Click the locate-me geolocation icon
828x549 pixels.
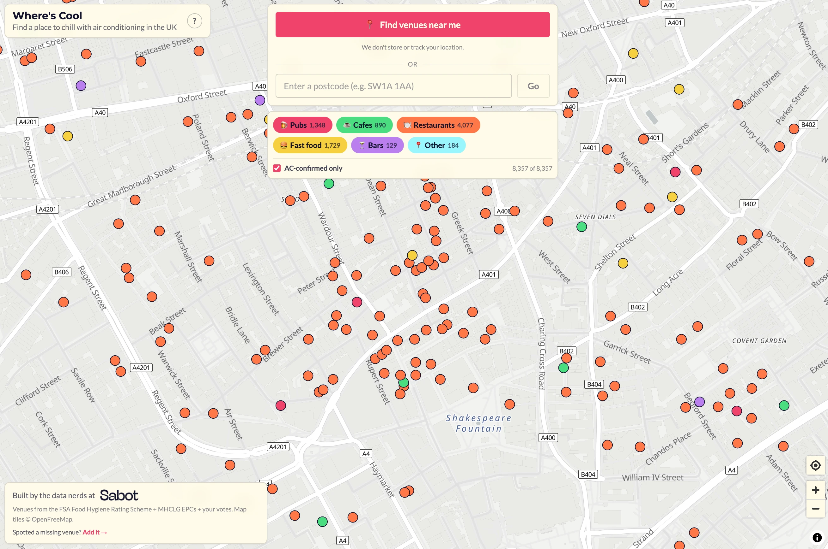pyautogui.click(x=815, y=465)
